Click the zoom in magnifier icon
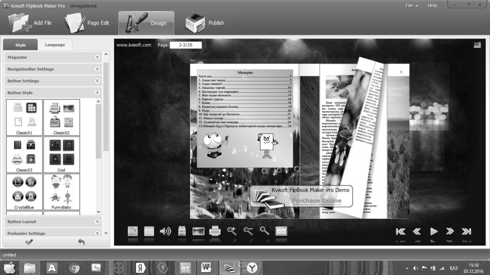The image size is (490, 275). coord(232,231)
